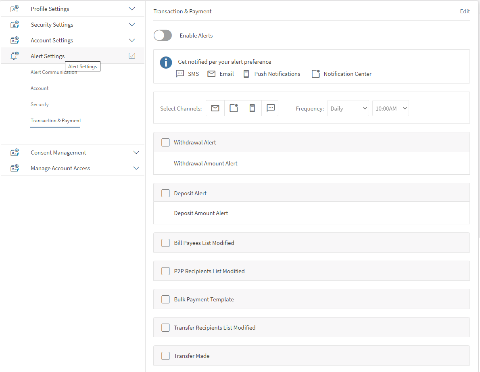Click the Manage Account Access sidebar icon

15,168
